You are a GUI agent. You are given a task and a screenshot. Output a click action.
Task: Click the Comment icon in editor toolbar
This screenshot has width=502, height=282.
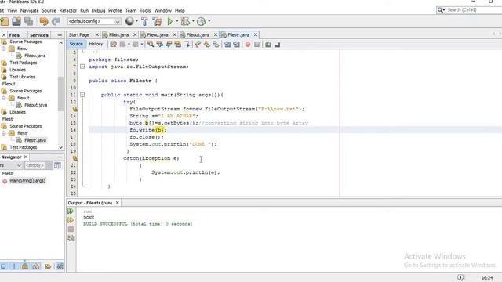click(268, 45)
